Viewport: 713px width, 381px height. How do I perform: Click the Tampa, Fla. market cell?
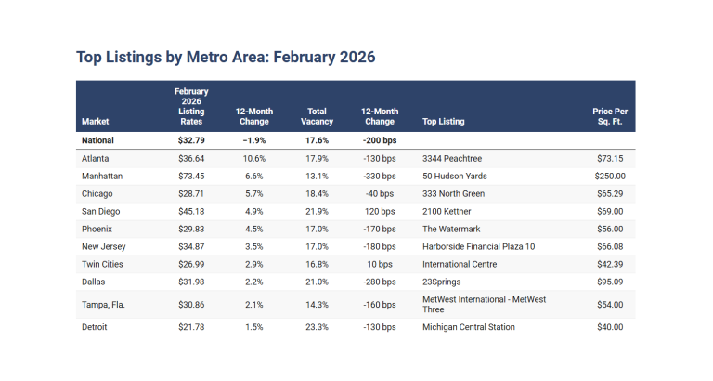point(103,304)
